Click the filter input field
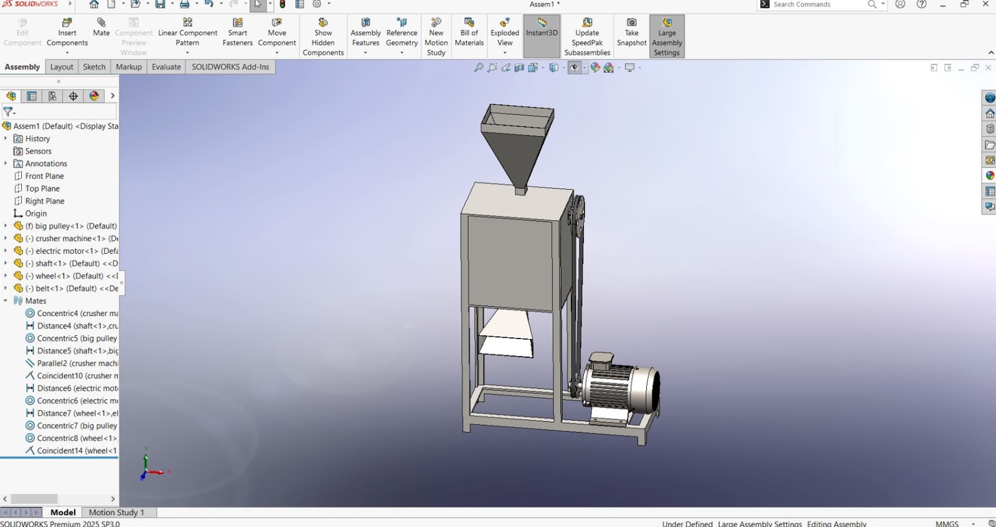Viewport: 996px width, 527px height. pyautogui.click(x=66, y=112)
